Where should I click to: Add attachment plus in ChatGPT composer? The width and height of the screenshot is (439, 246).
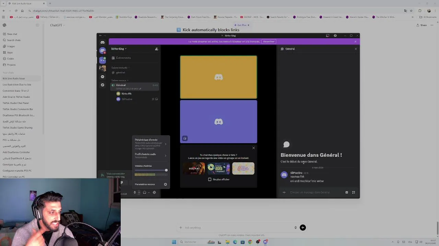tap(181, 228)
